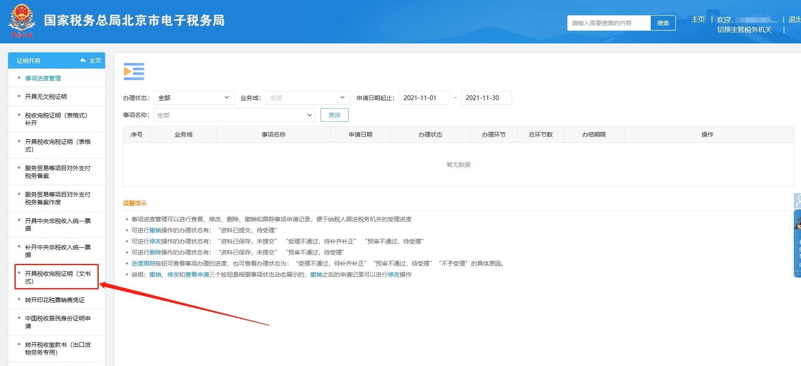
Task: Go to 主页 in top navigation
Action: [x=698, y=20]
